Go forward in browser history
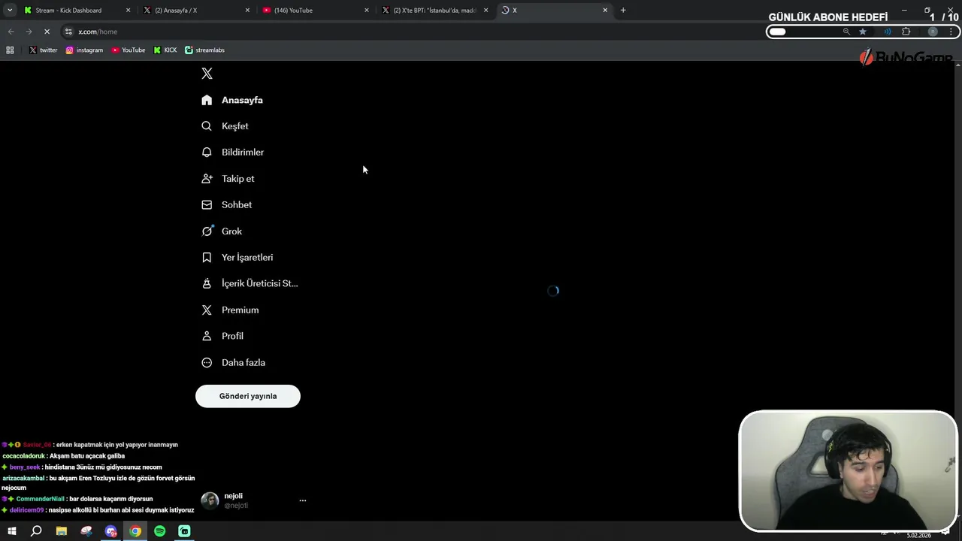This screenshot has width=962, height=541. click(29, 32)
